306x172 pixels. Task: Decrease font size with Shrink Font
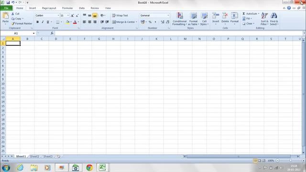point(77,16)
